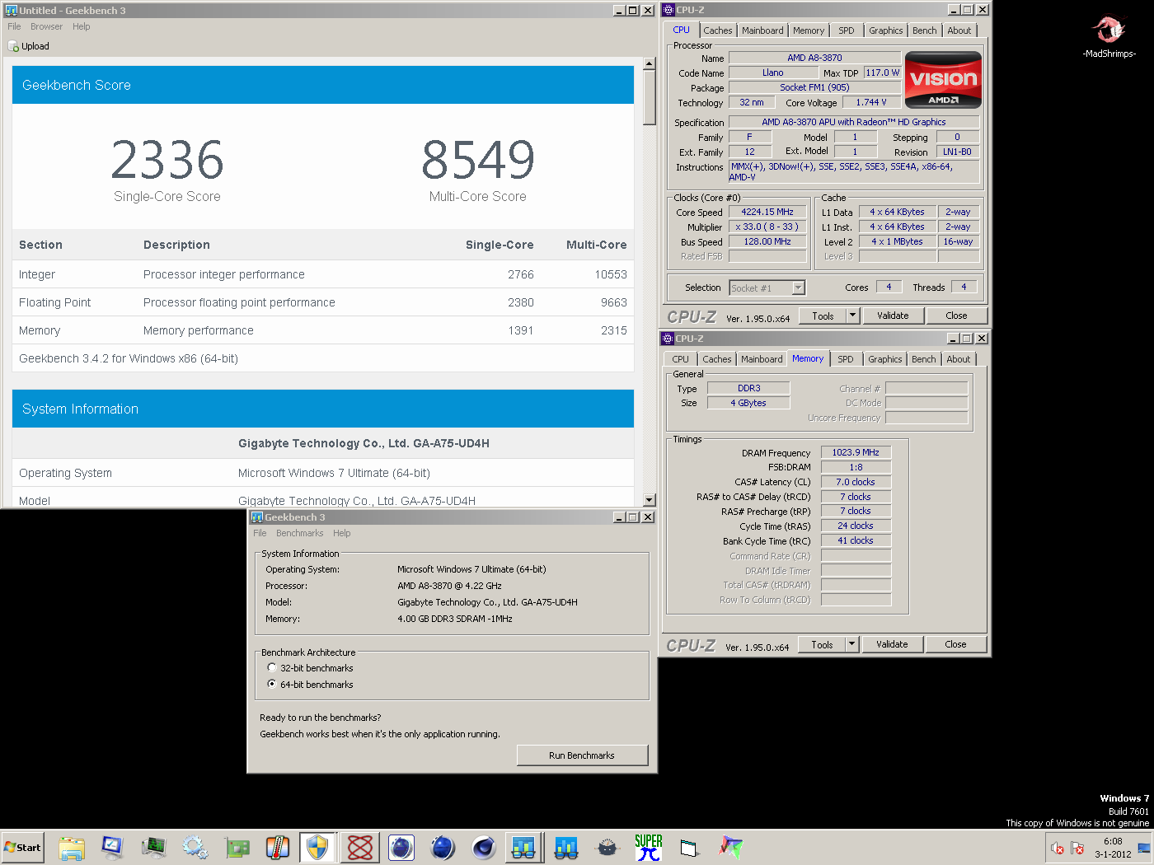The height and width of the screenshot is (865, 1154).
Task: Open Windows Explorer folder icon on taskbar
Action: coord(72,848)
